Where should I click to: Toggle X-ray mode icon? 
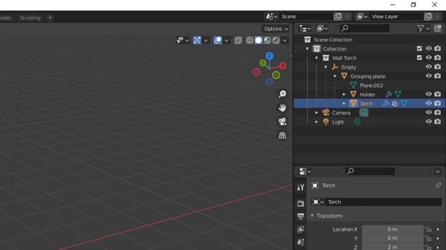click(238, 40)
